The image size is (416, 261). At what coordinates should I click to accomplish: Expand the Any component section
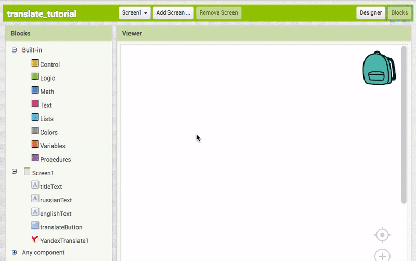15,253
